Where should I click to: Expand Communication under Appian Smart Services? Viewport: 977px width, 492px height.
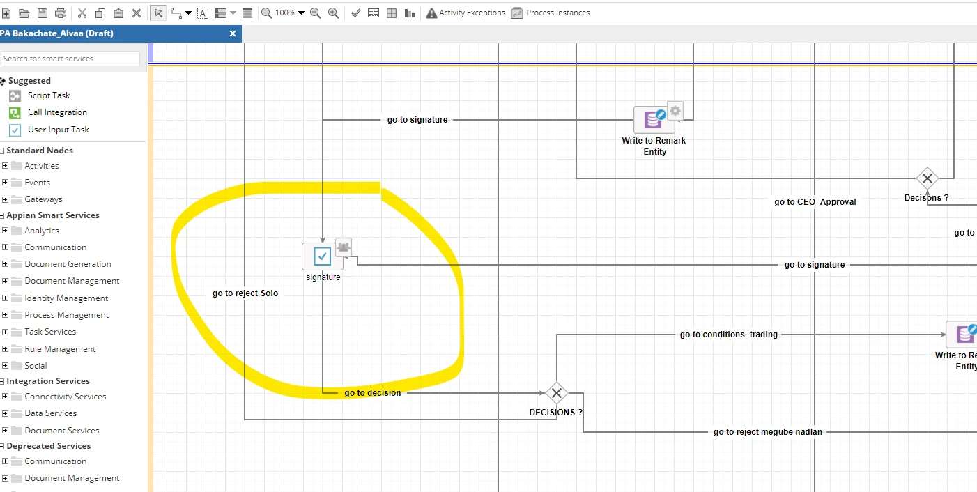click(x=5, y=247)
